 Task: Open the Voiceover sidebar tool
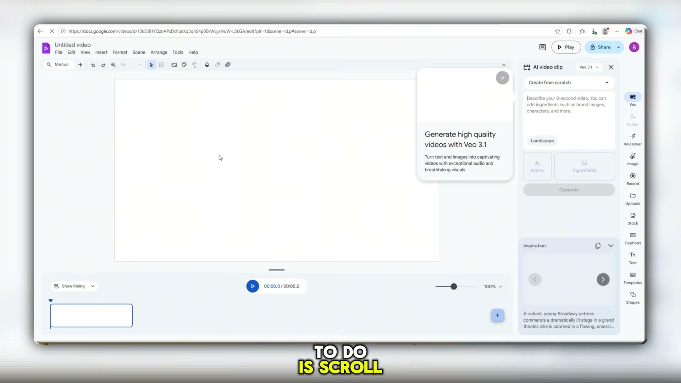coord(633,140)
